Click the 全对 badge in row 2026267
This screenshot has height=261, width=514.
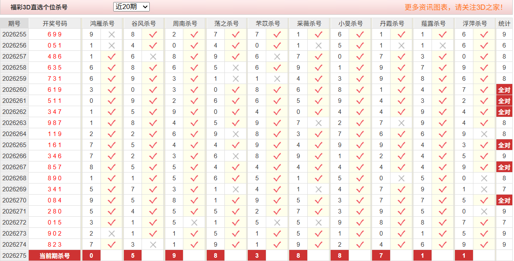coord(504,167)
